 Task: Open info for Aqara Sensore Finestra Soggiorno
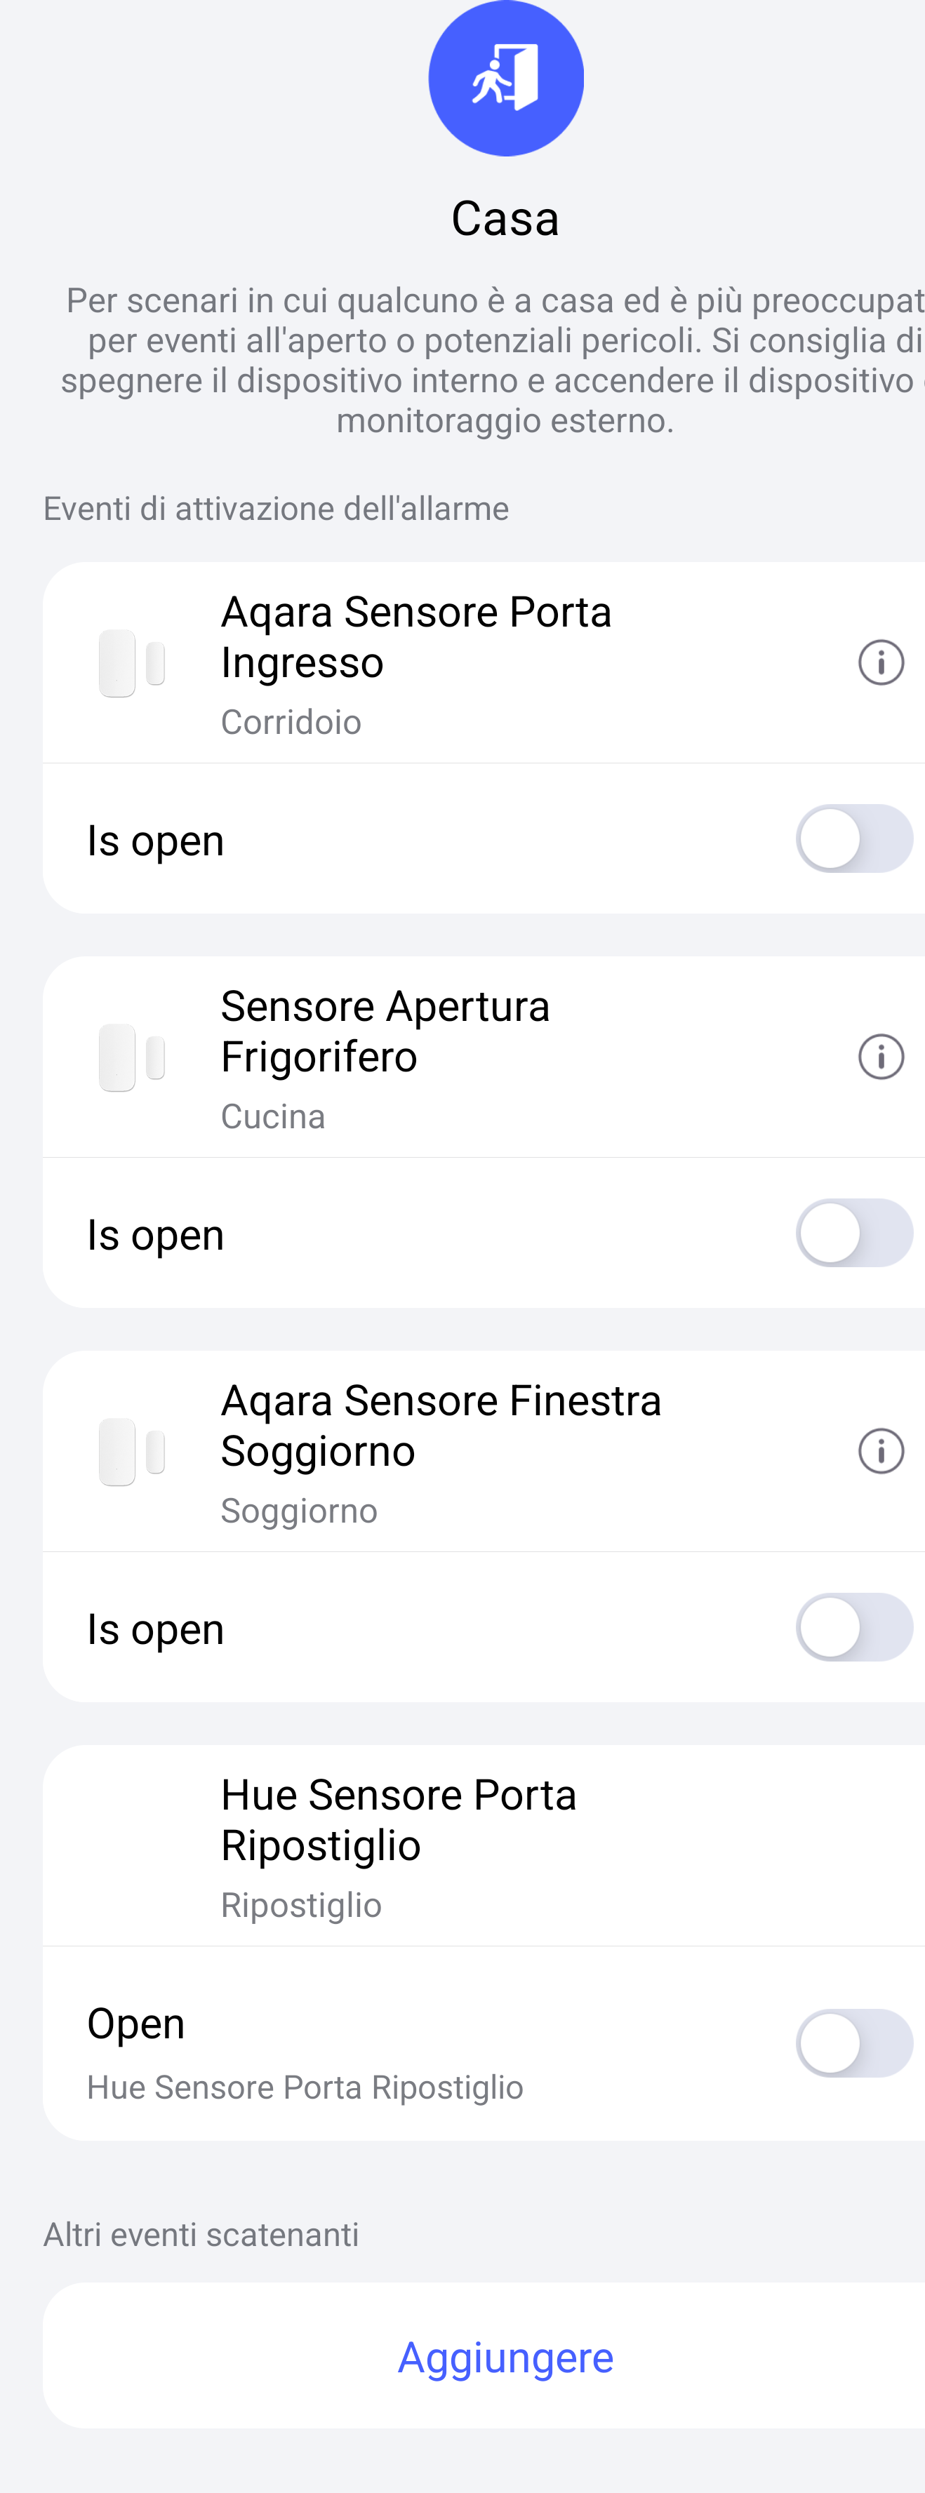point(881,1451)
